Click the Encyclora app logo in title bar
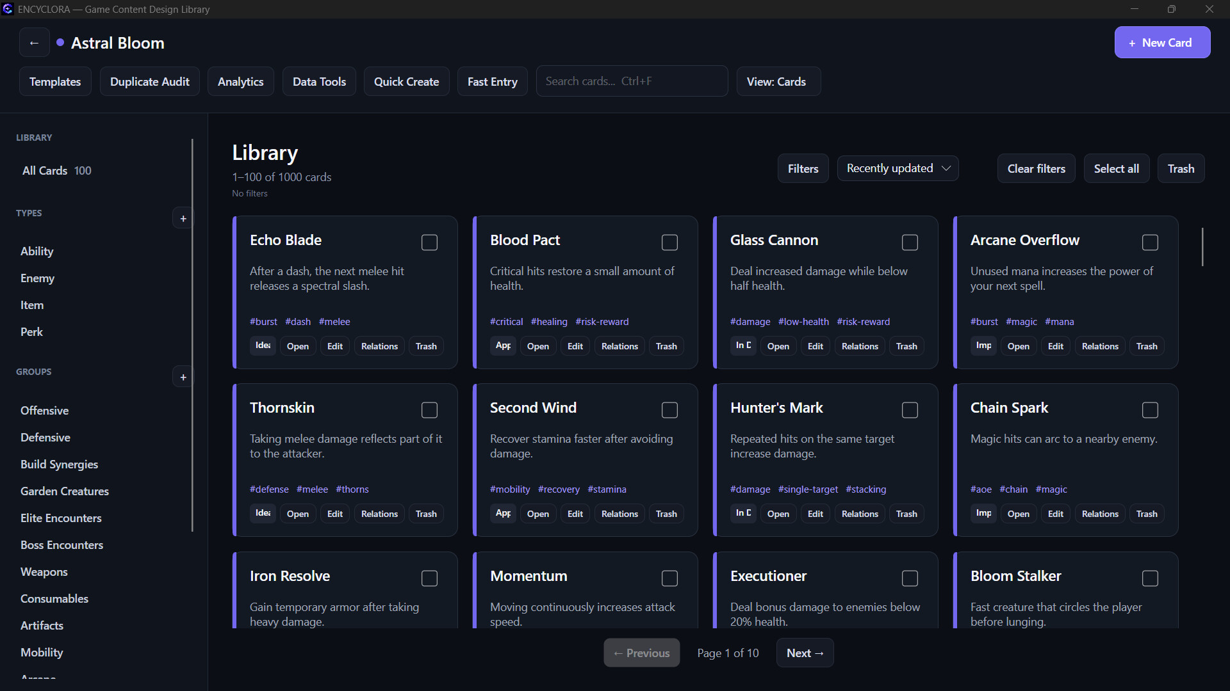Viewport: 1230px width, 691px height. 8,9
